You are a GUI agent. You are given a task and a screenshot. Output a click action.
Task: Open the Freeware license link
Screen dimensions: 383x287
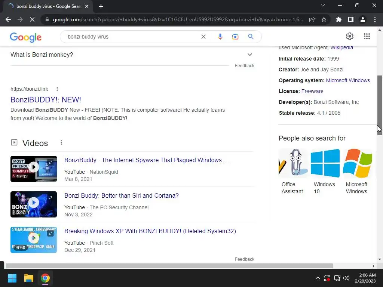tap(312, 91)
